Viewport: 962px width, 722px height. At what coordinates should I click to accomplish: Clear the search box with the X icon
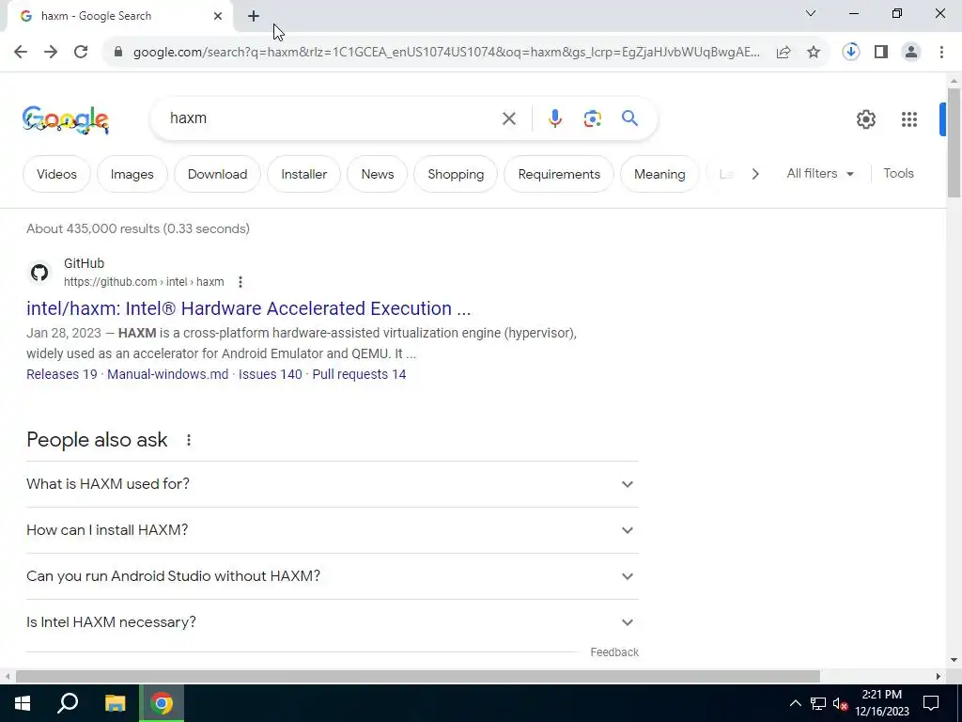[x=509, y=118]
